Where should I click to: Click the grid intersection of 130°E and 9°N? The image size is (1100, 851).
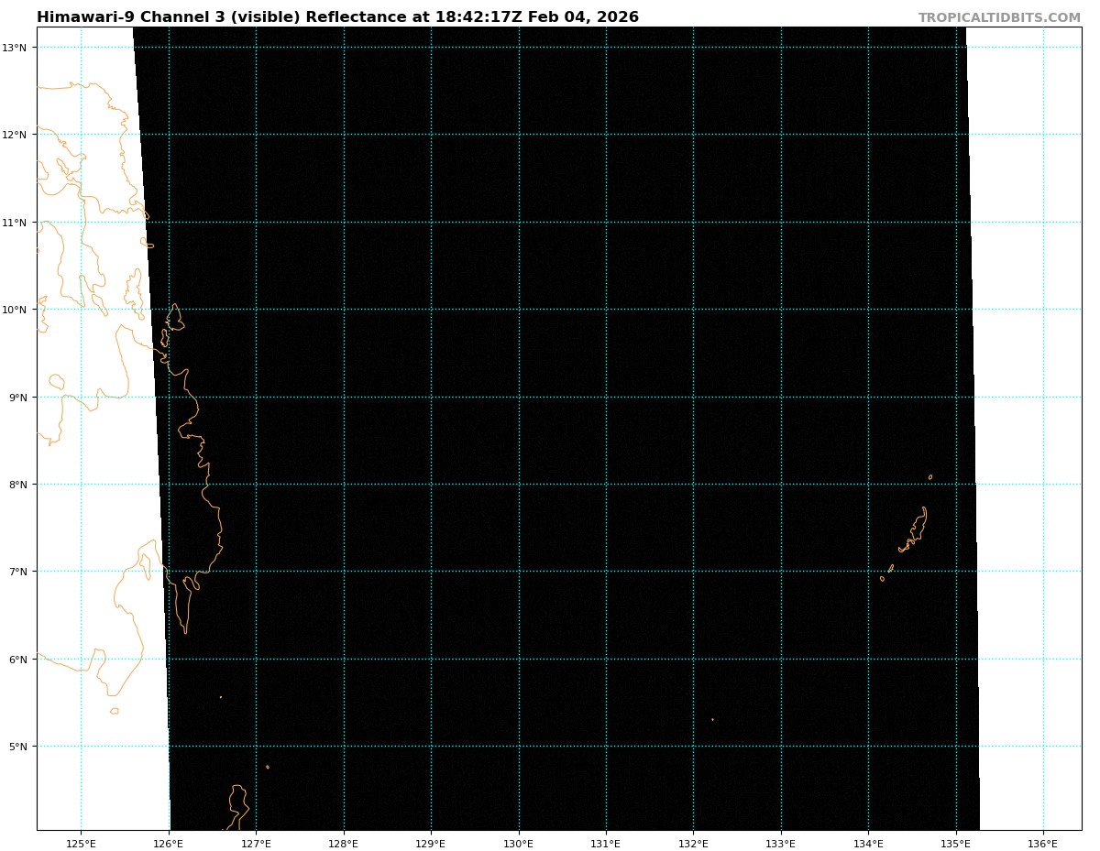[x=519, y=397]
